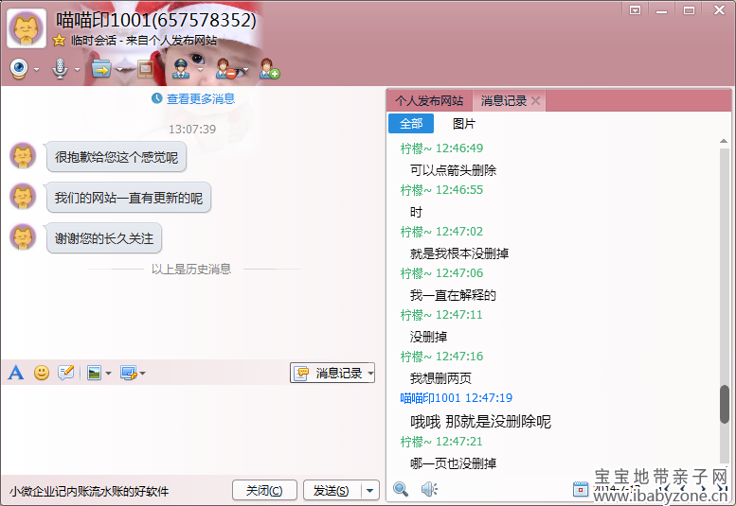Expand the block user dropdown arrow
Image resolution: width=736 pixels, height=506 pixels.
click(245, 70)
